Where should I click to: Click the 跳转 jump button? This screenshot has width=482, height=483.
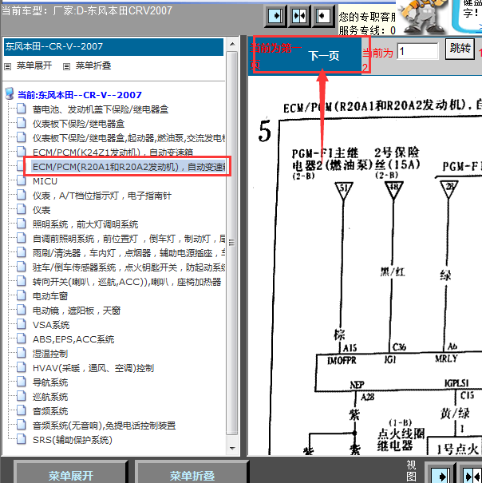click(460, 49)
